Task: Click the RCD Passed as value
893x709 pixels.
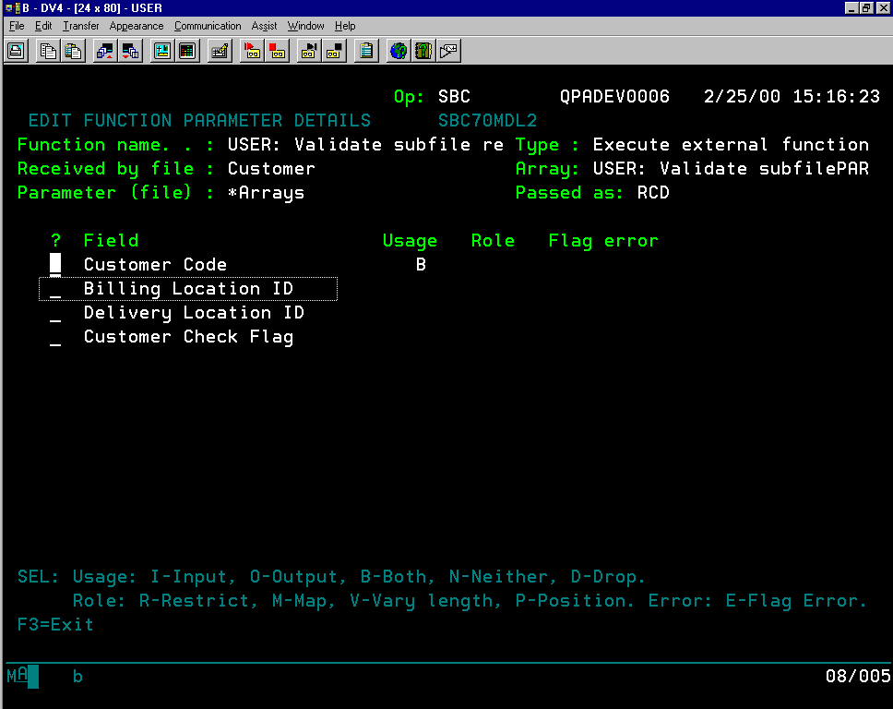Action: (653, 193)
